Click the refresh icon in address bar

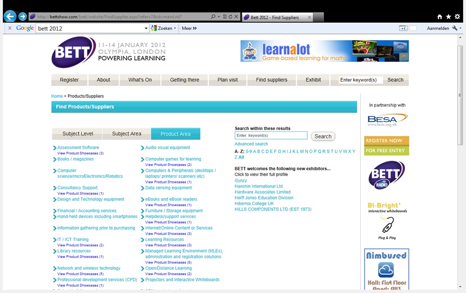pos(230,16)
